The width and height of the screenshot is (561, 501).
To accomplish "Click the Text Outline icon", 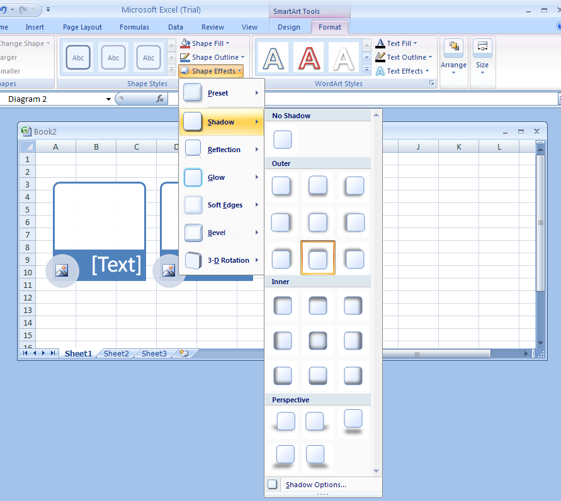I will click(x=380, y=57).
